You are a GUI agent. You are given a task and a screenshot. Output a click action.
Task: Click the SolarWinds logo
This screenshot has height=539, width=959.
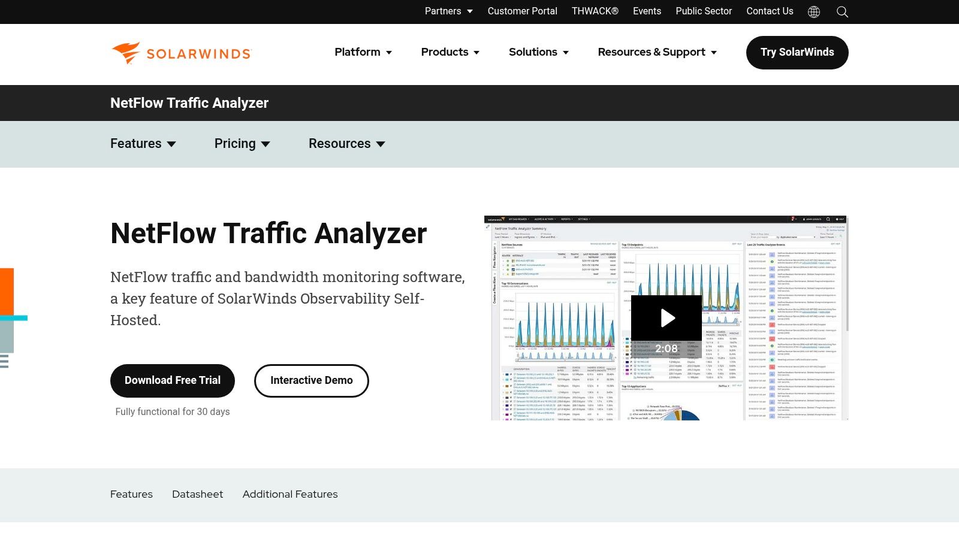(x=180, y=53)
